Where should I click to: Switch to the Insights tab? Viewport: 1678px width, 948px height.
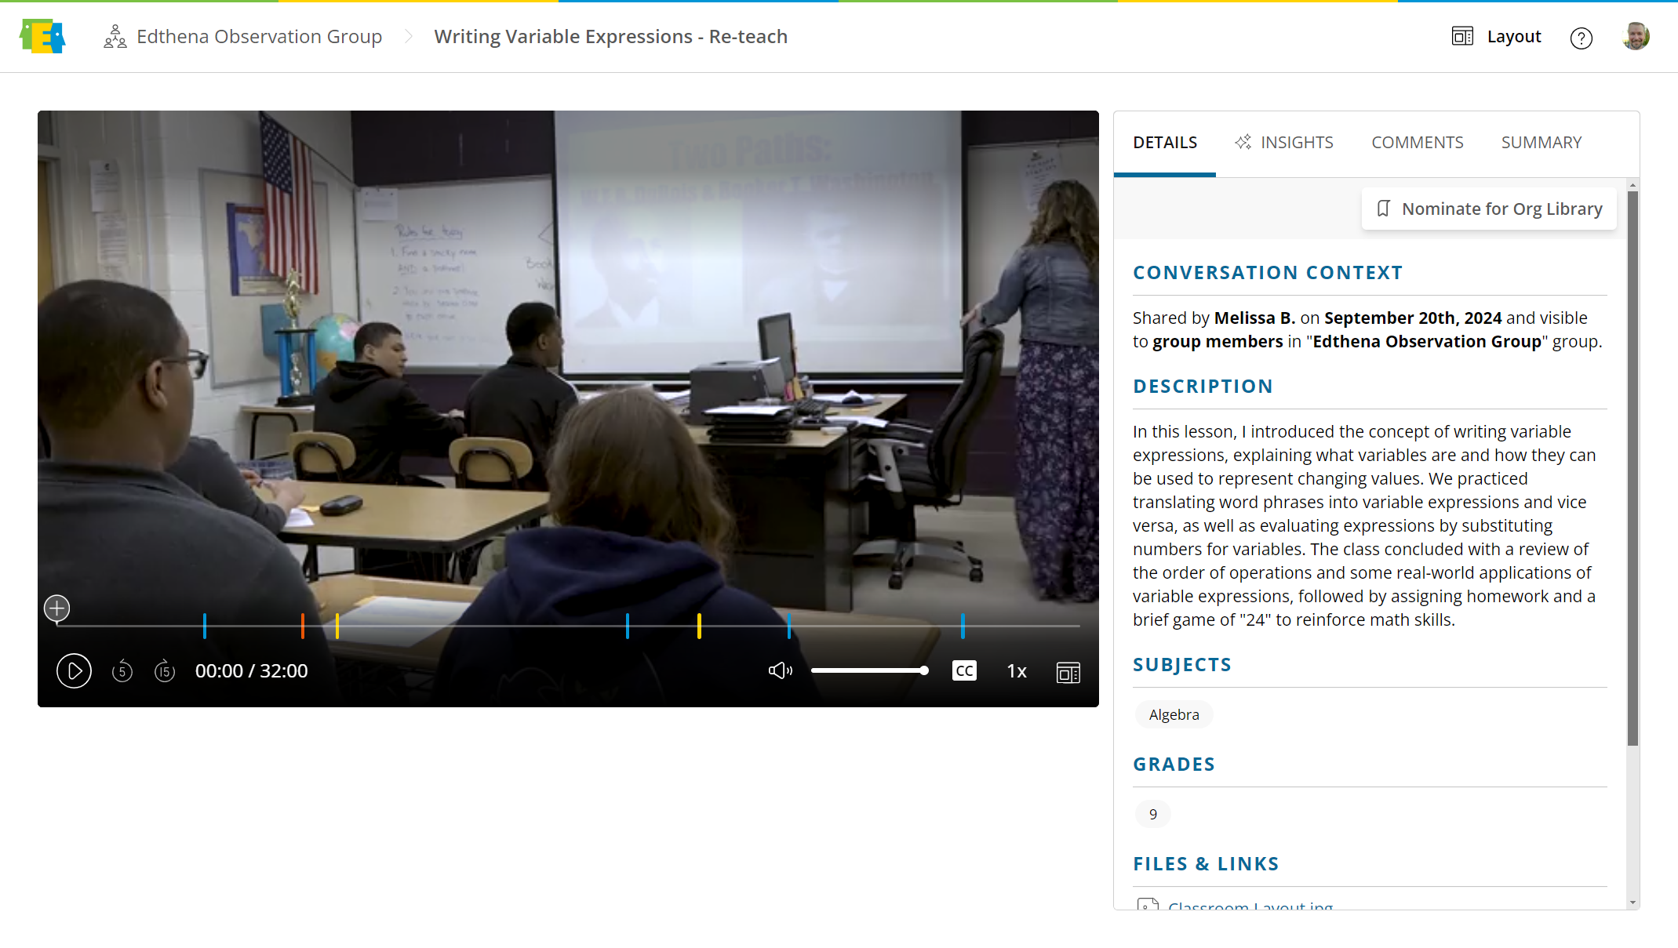1284,143
